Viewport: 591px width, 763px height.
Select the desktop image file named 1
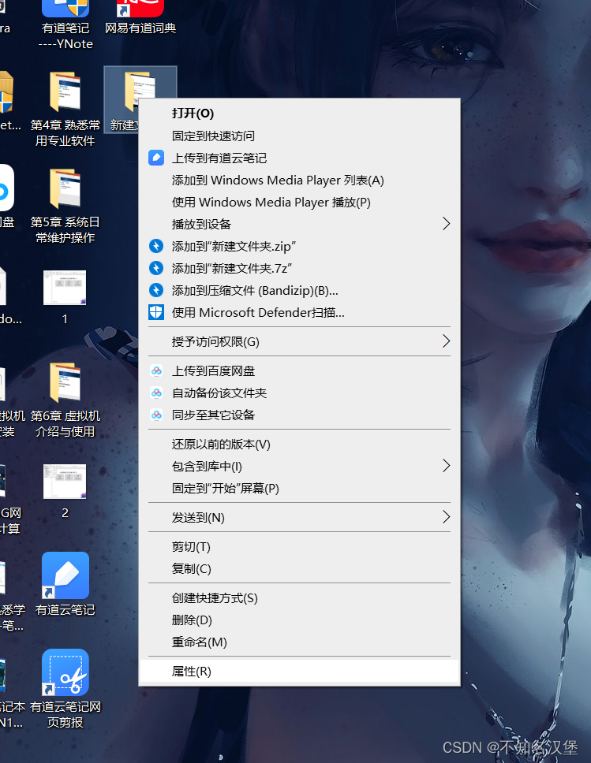[65, 297]
